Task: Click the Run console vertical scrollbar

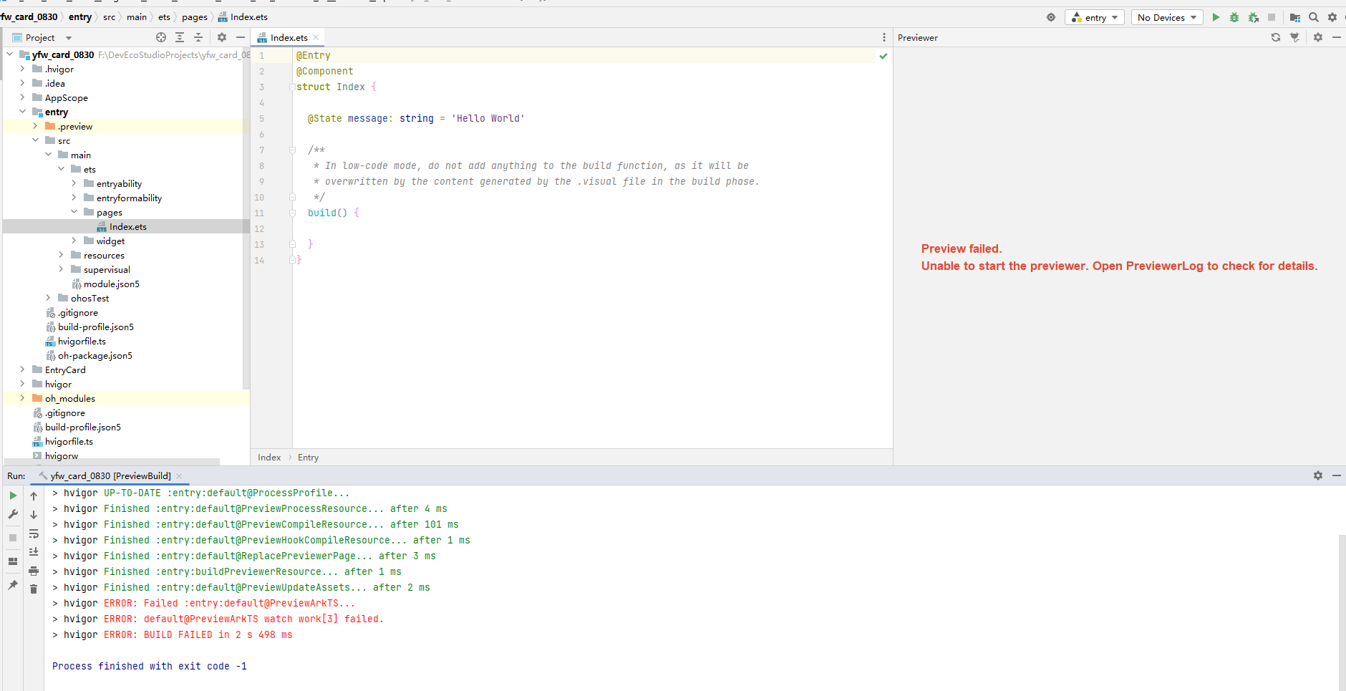Action: [x=1342, y=612]
